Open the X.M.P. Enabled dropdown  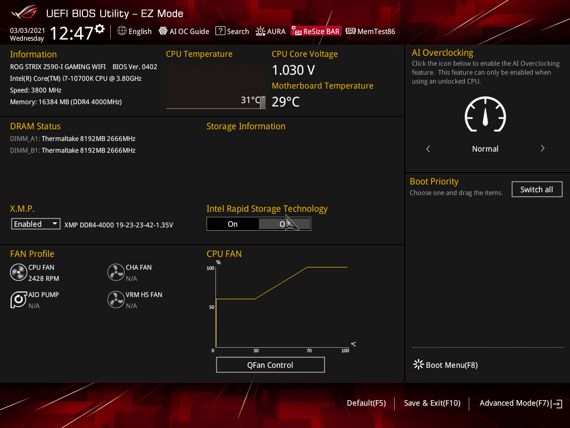point(36,224)
